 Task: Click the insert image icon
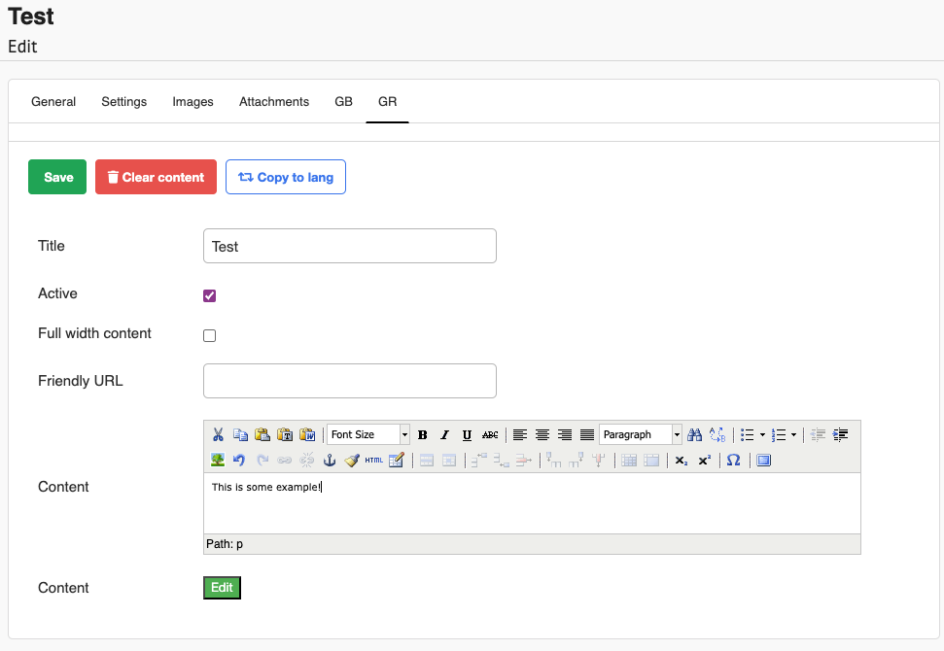(218, 460)
